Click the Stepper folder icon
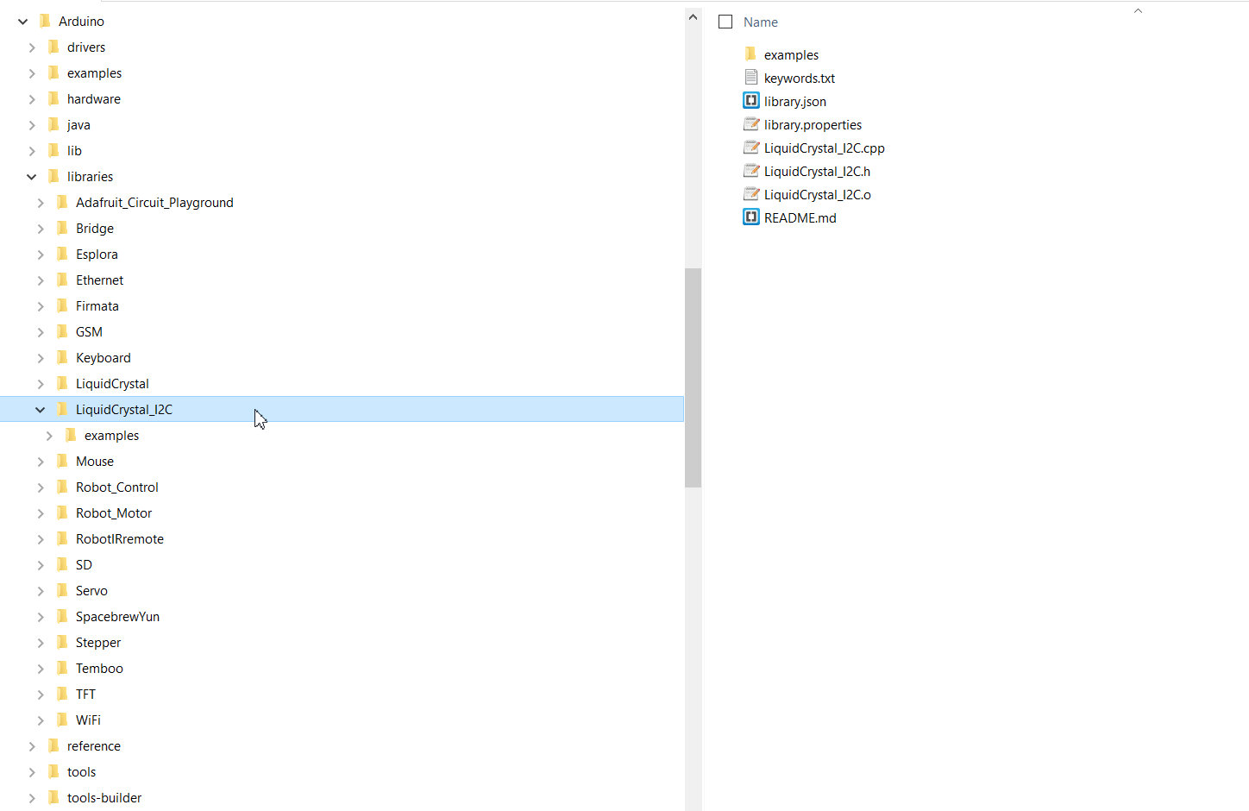The width and height of the screenshot is (1249, 811). pos(62,642)
